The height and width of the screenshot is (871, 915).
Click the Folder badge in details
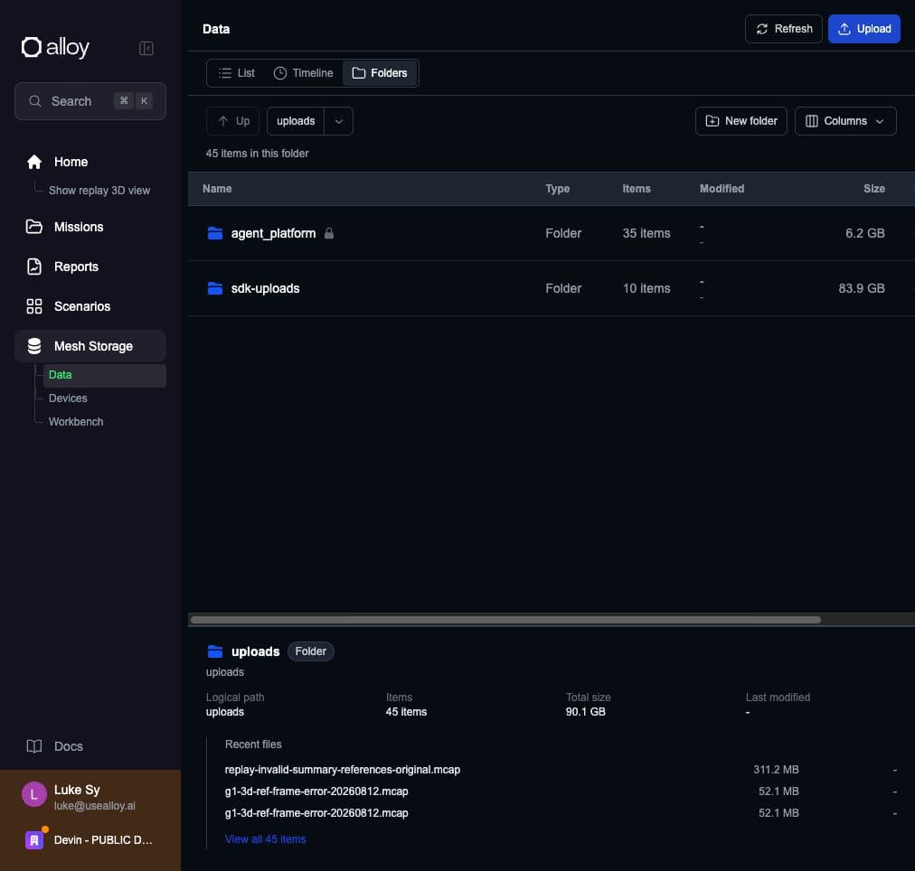(310, 651)
